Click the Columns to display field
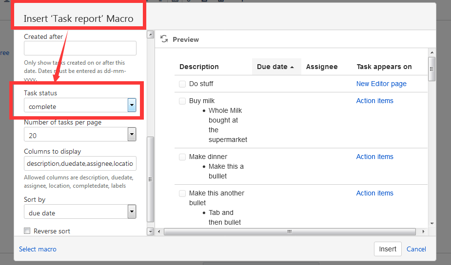The width and height of the screenshot is (451, 265). click(x=80, y=163)
